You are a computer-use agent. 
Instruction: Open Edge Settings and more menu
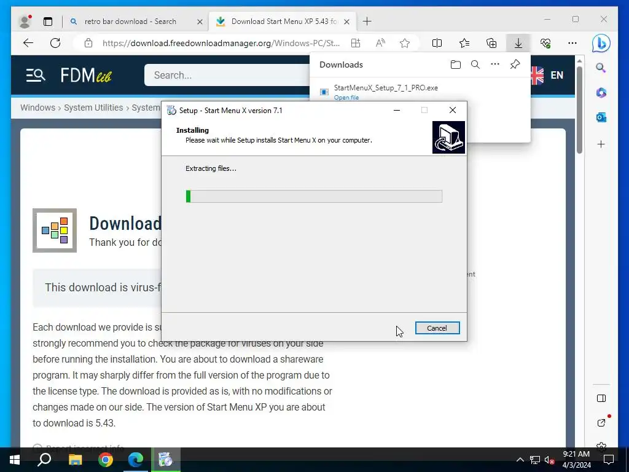tap(572, 43)
